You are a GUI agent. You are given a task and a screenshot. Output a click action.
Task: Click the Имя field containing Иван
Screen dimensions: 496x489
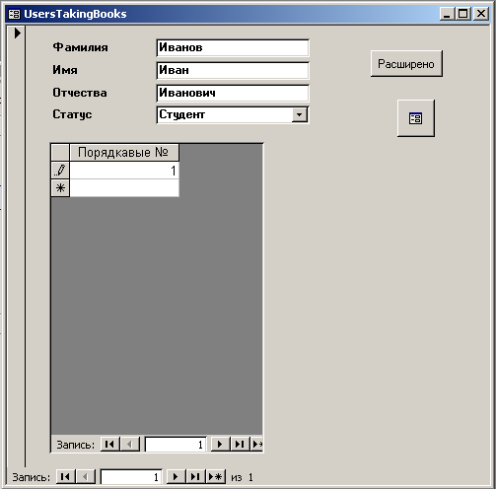[233, 71]
